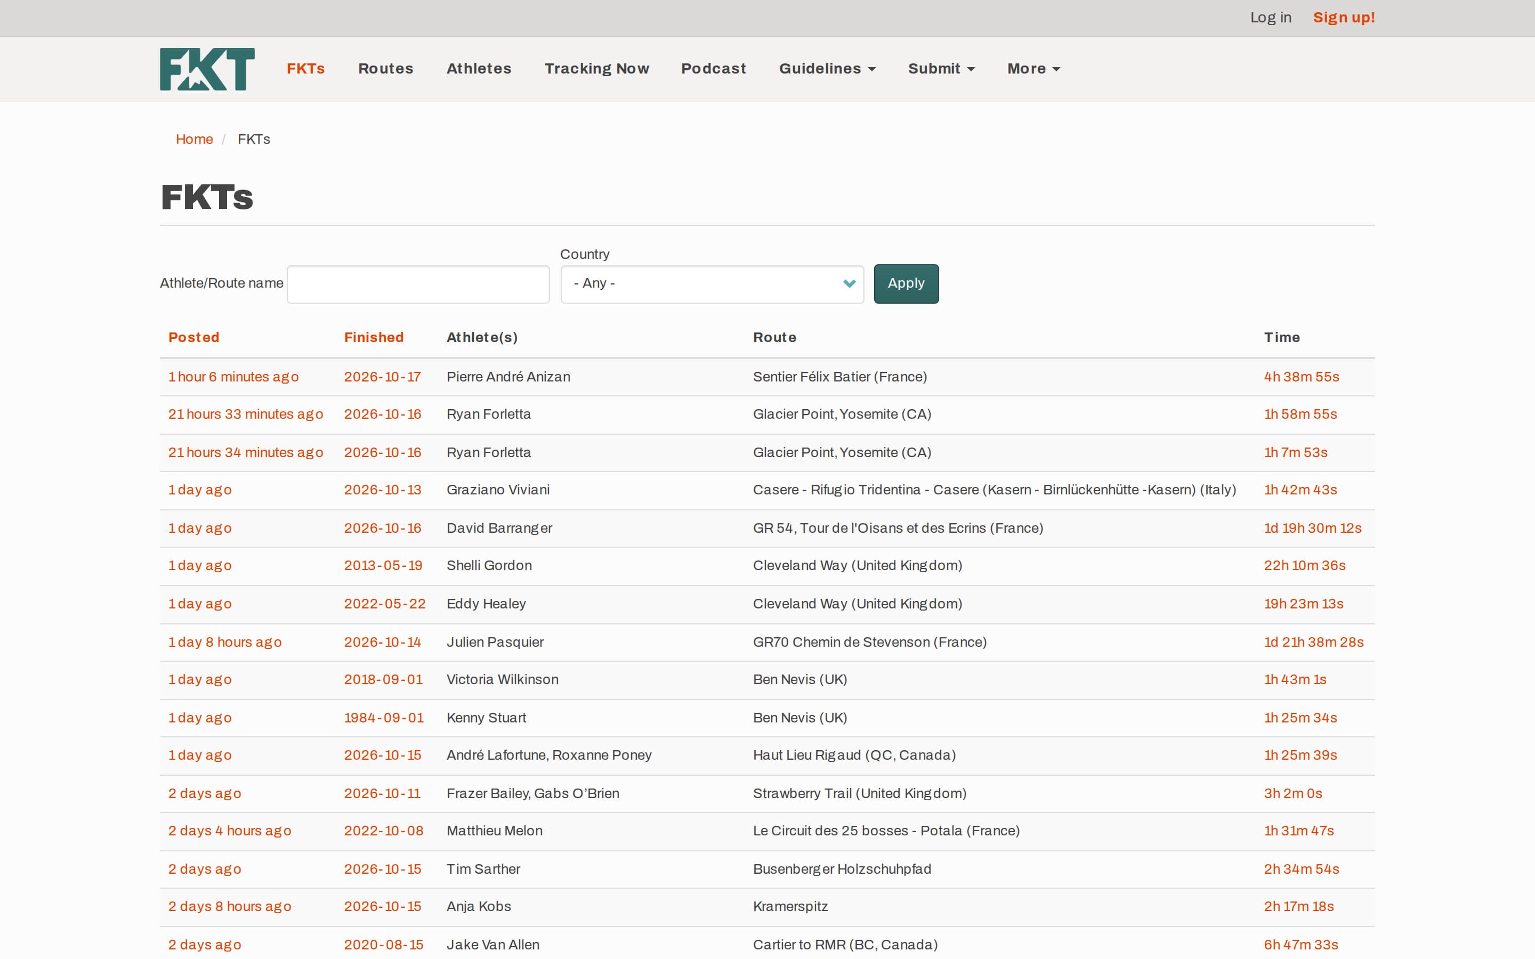Click the 3h 2m 0s time link
This screenshot has height=959, width=1535.
1292,793
